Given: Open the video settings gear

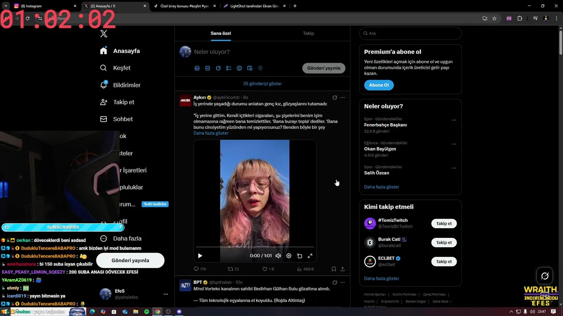Looking at the screenshot, I should coord(289,256).
